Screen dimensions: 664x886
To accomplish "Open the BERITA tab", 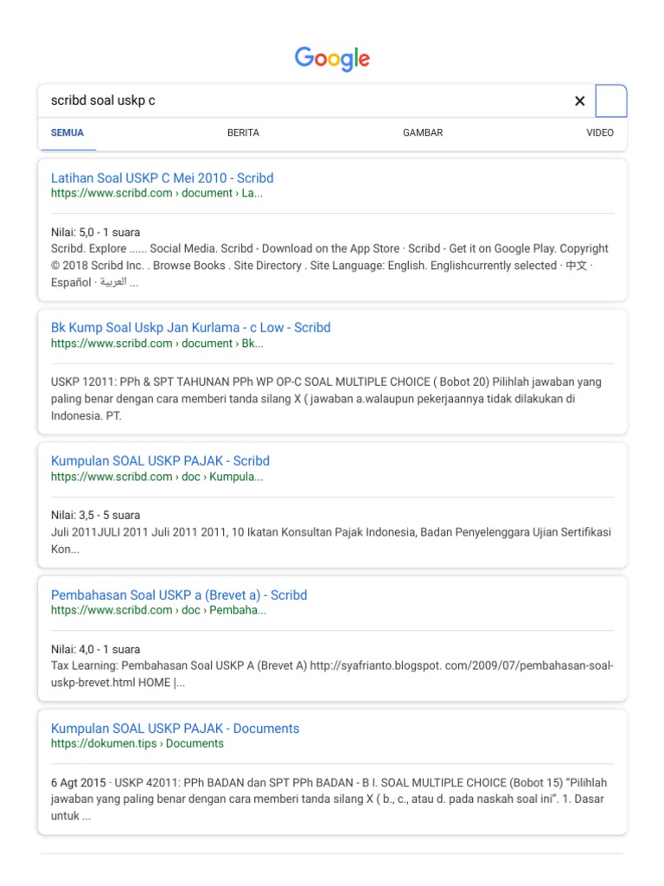I will pos(243,133).
